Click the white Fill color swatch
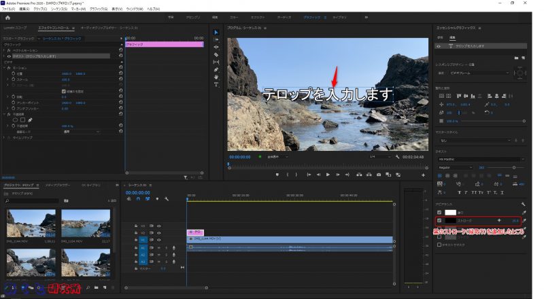The image size is (544, 299). point(450,212)
